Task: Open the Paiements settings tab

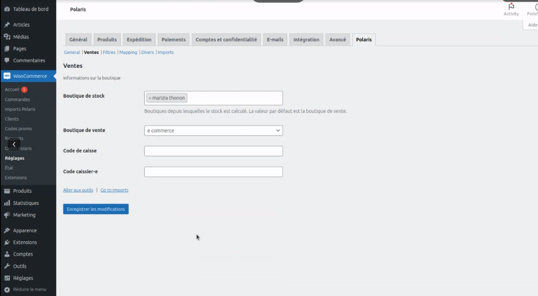Action: [x=174, y=40]
